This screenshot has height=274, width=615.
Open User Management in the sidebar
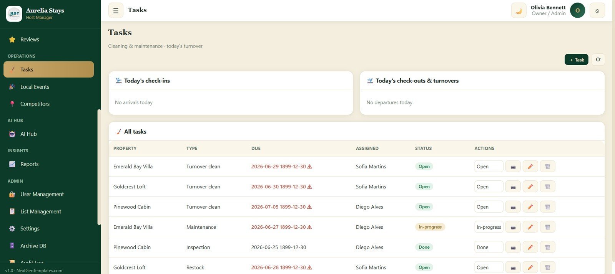tap(48, 194)
